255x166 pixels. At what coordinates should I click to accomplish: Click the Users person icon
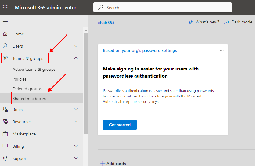tap(5, 46)
